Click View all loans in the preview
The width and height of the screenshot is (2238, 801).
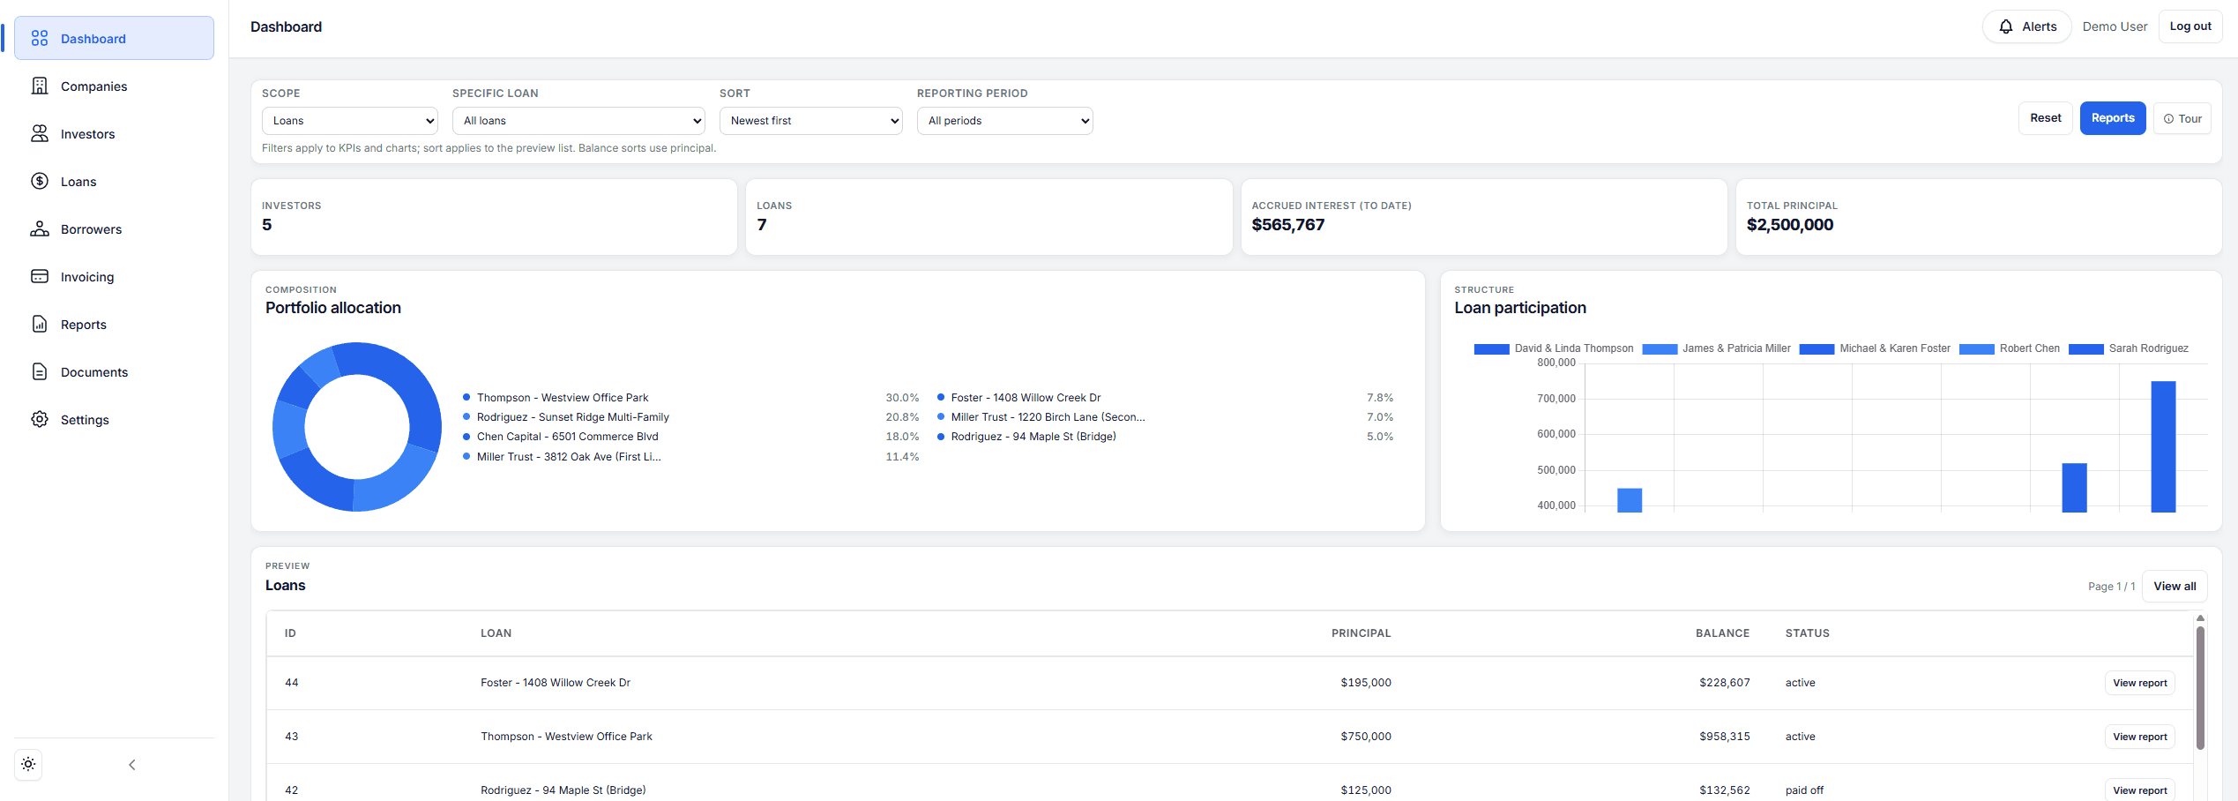coord(2175,585)
